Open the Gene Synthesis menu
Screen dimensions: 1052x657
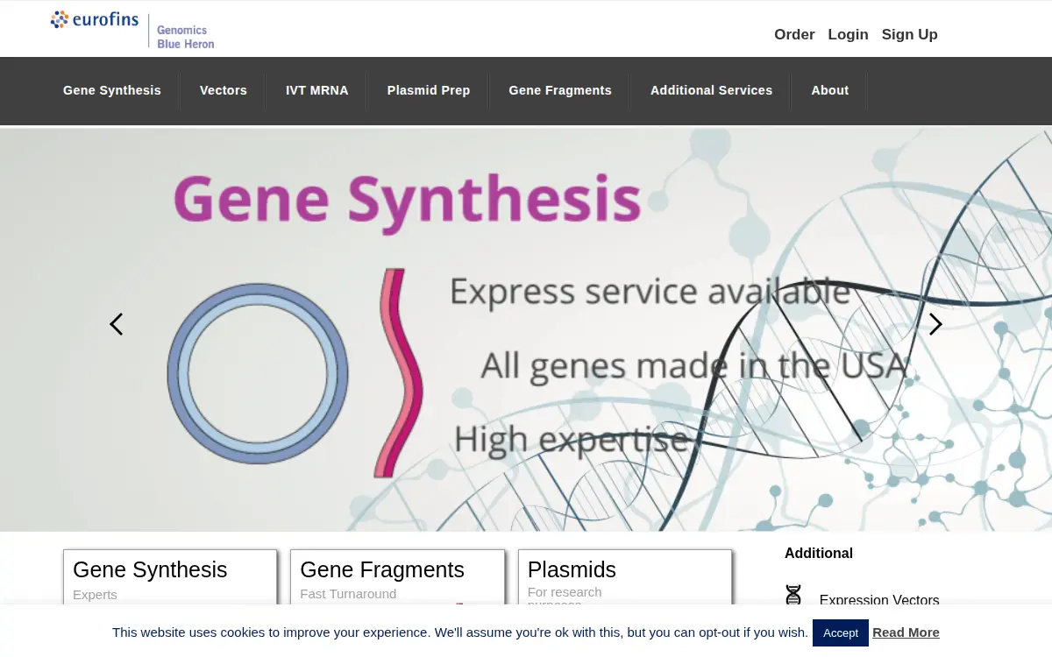point(112,90)
